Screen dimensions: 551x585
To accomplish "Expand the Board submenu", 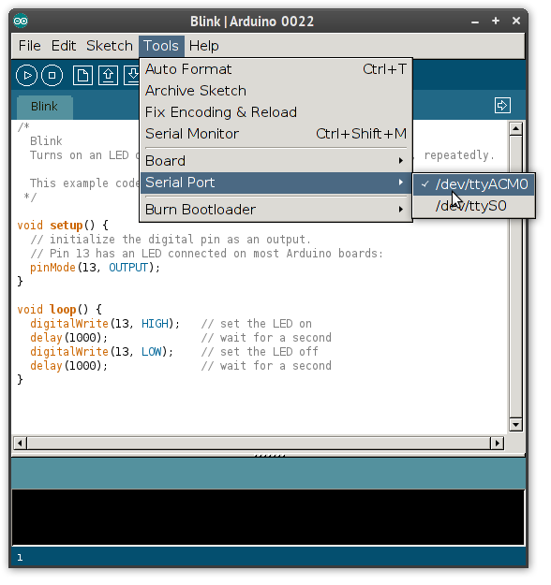I will (275, 161).
